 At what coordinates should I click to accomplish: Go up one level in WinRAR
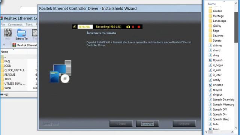coord(4,45)
